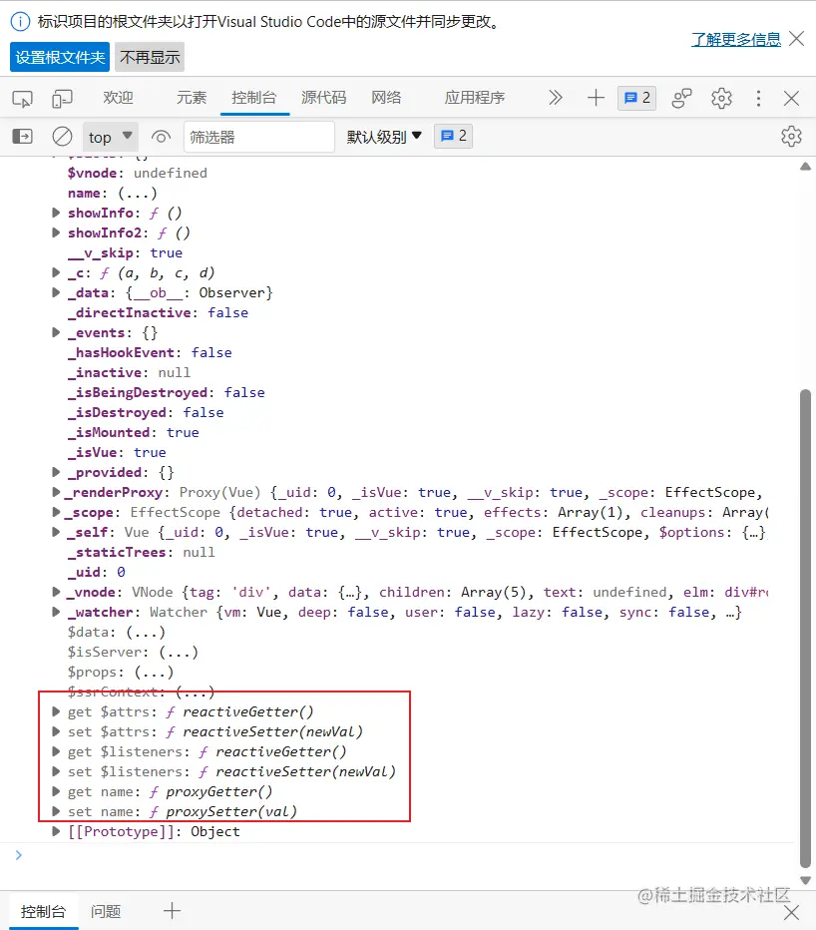Click the console prompt input line

[409, 855]
